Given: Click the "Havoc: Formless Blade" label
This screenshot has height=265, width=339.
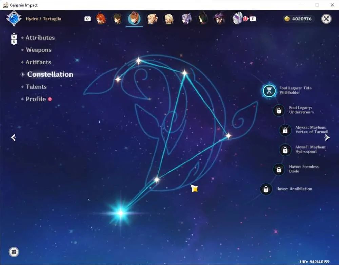Looking at the screenshot, I should [304, 169].
